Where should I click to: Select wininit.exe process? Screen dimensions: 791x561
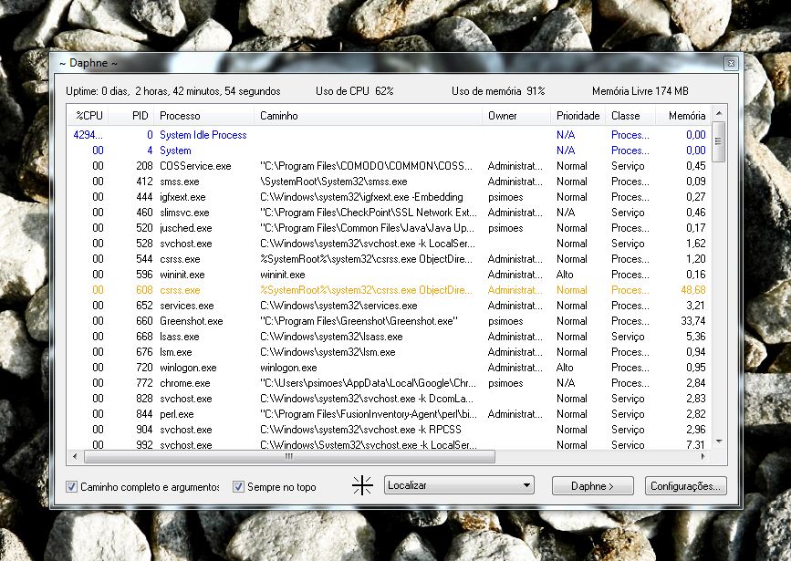point(389,275)
